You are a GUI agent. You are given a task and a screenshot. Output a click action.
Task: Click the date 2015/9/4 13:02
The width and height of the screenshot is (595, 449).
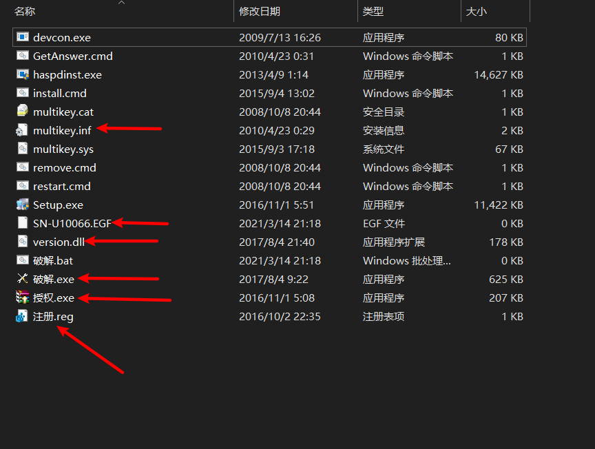[x=277, y=94]
